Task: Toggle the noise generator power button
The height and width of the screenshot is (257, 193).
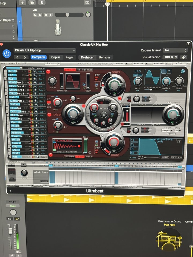Action: [49, 115]
